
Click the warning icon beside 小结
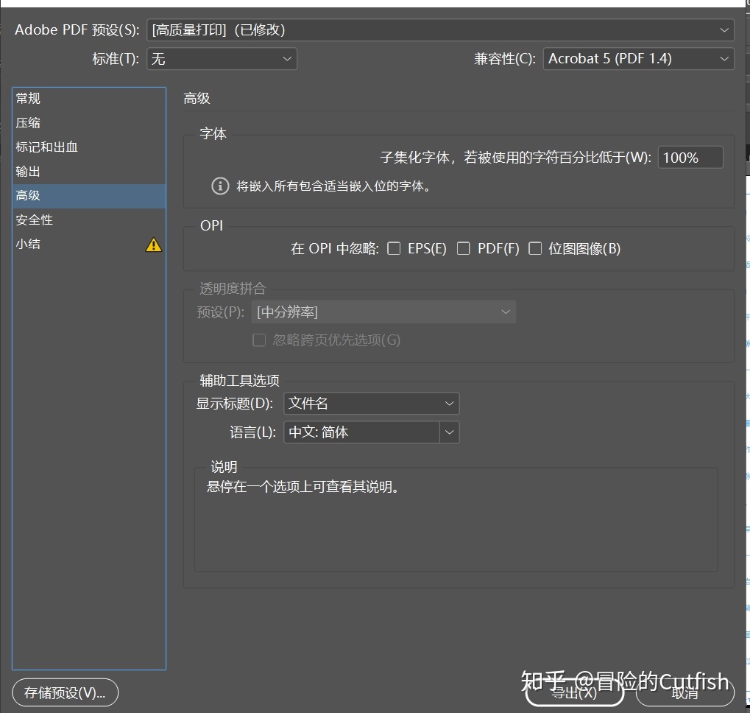(154, 245)
